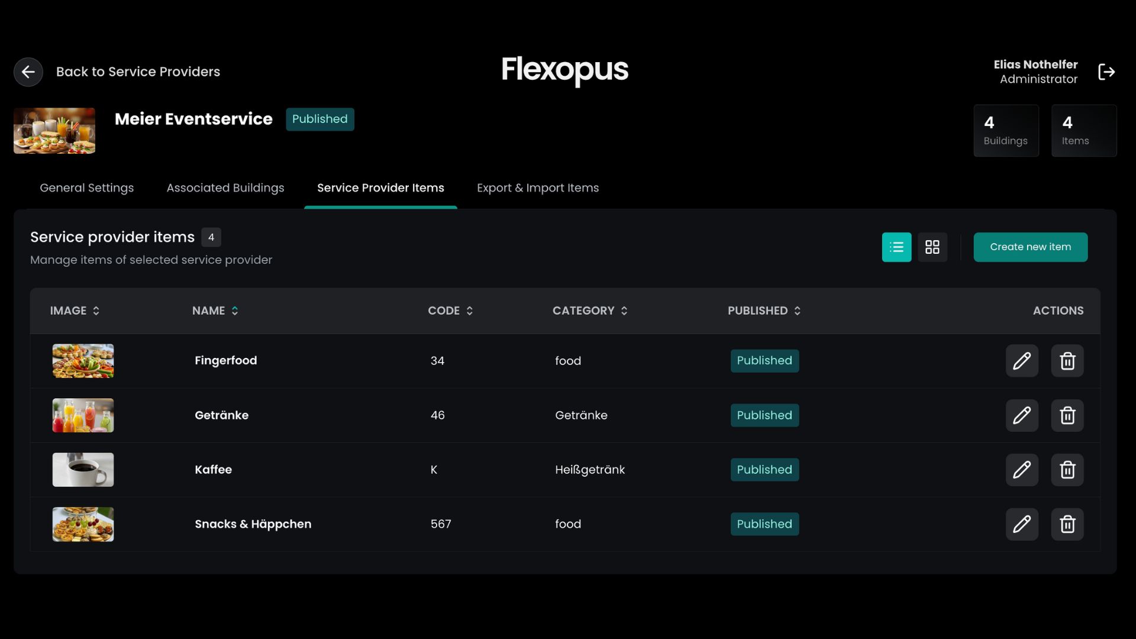
Task: Open the Fingerfood thumbnail image
Action: click(x=83, y=361)
